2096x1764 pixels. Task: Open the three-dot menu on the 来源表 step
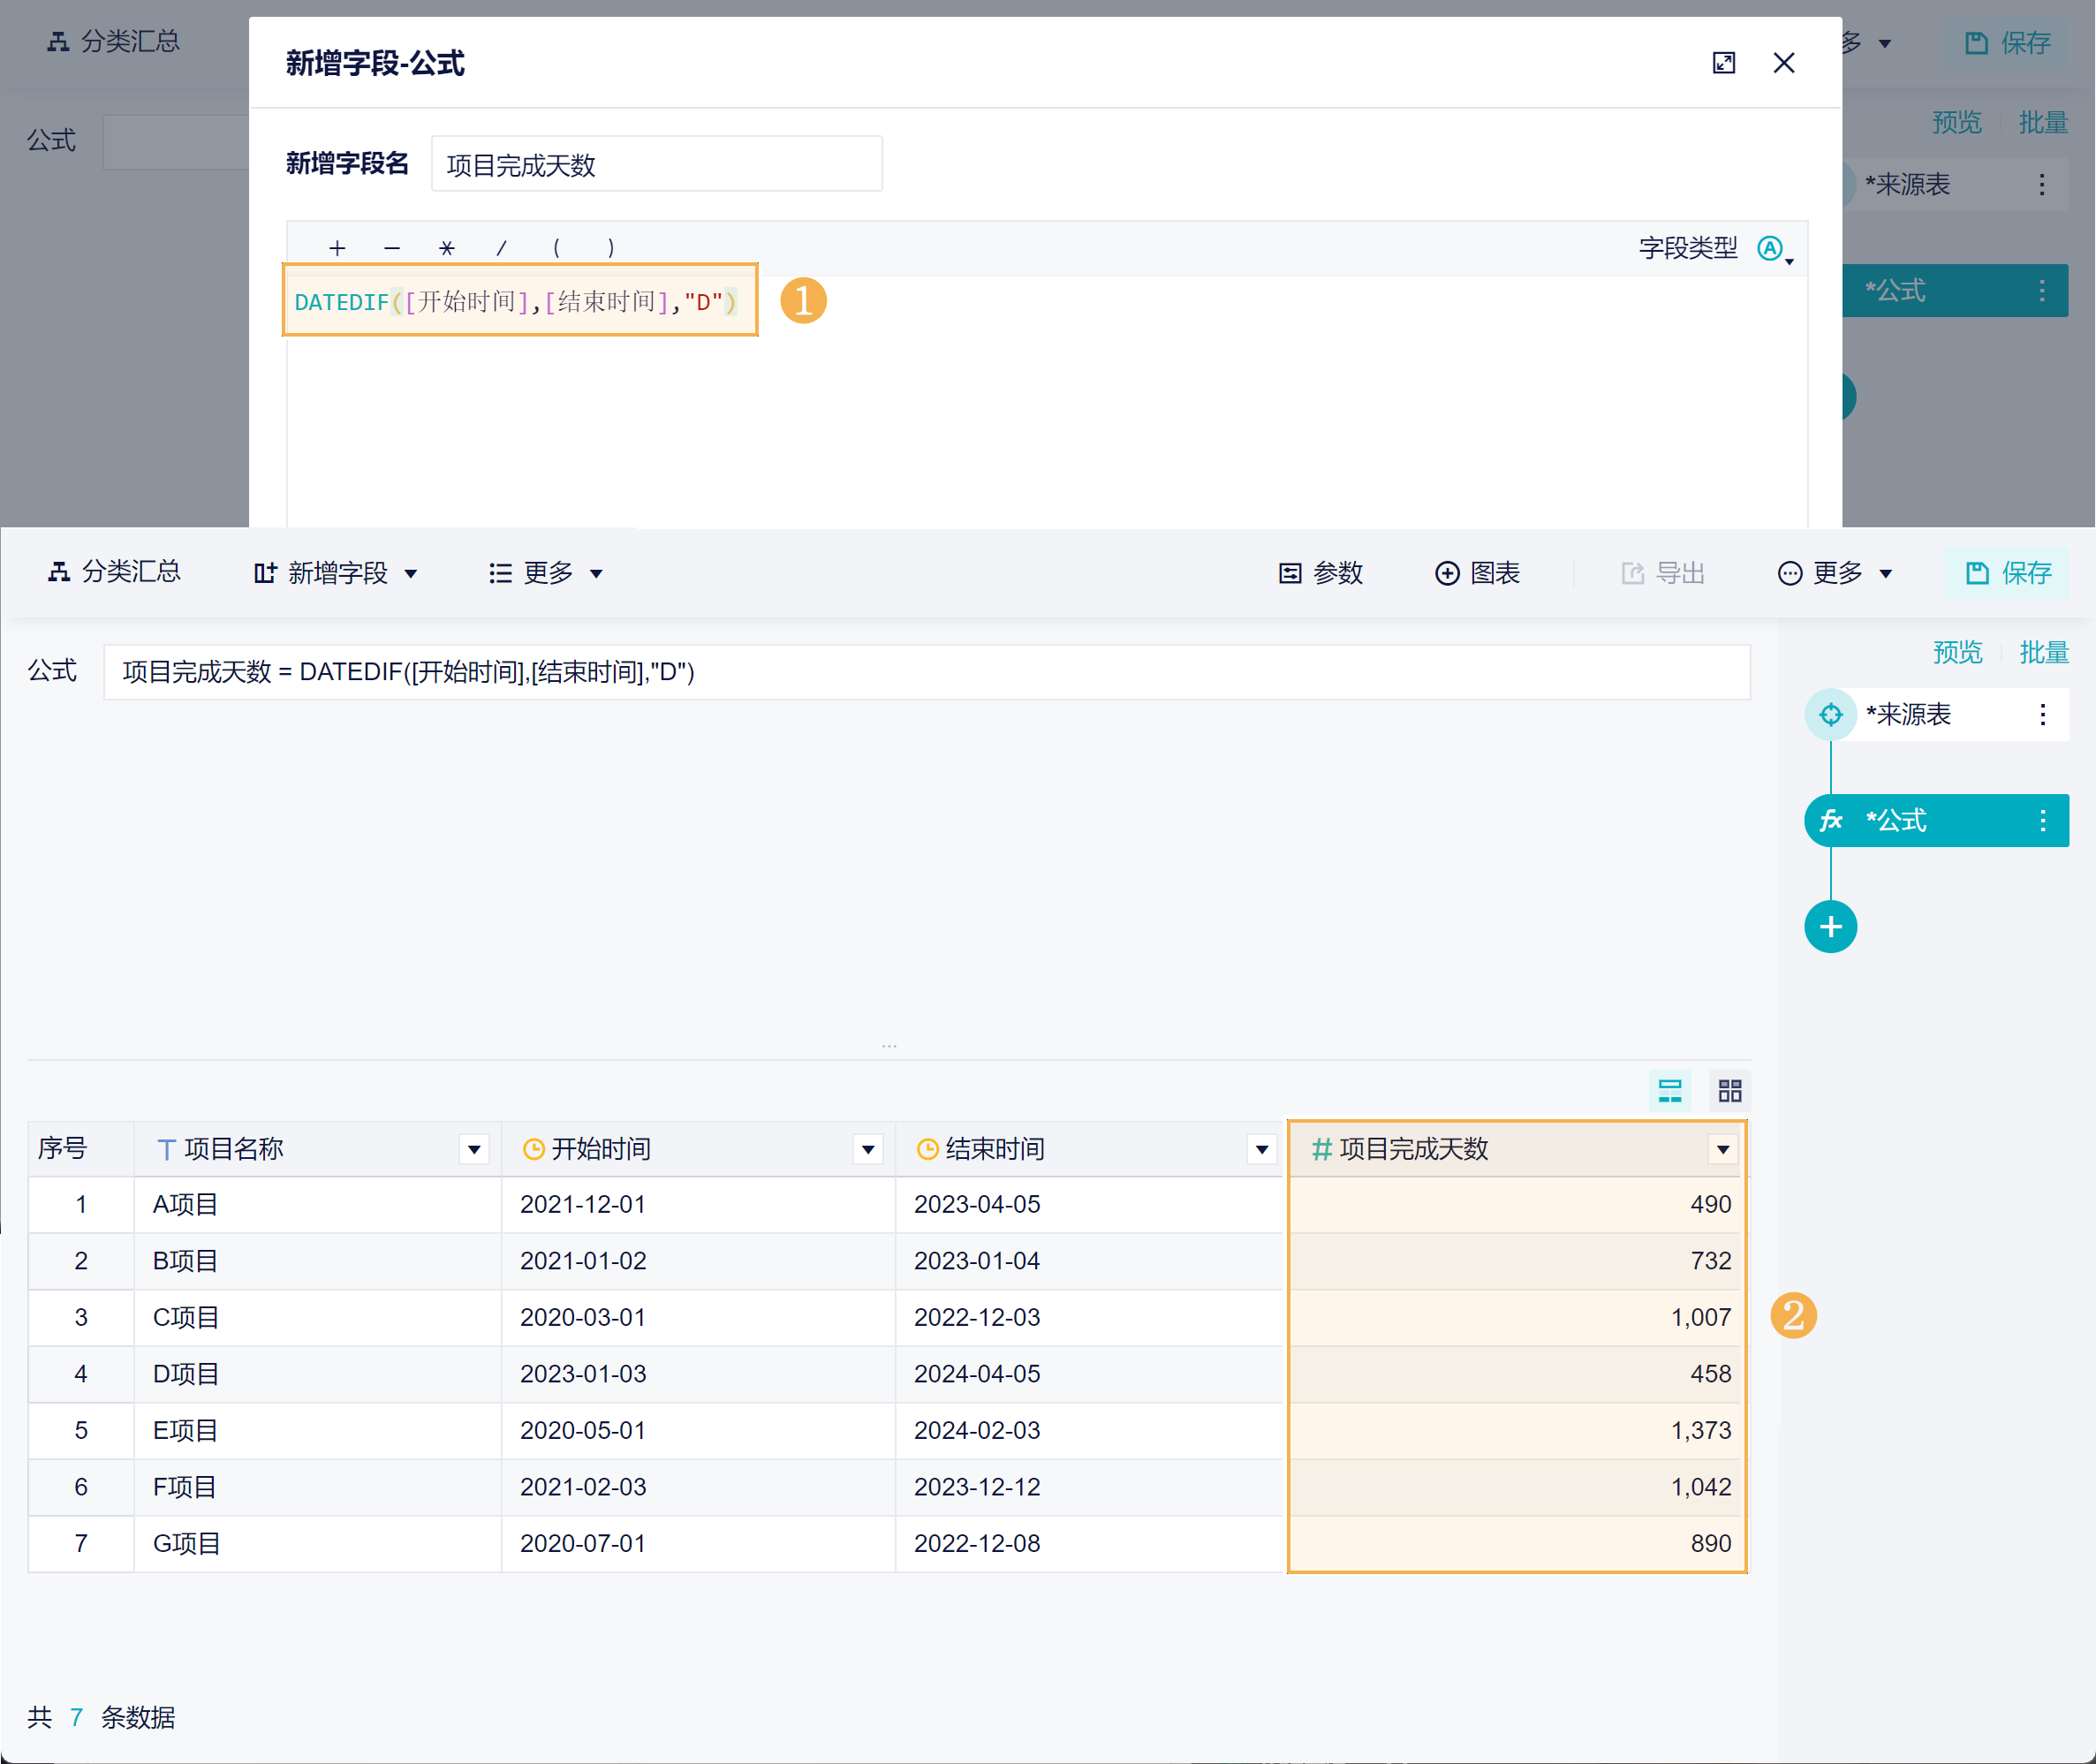(x=2042, y=714)
